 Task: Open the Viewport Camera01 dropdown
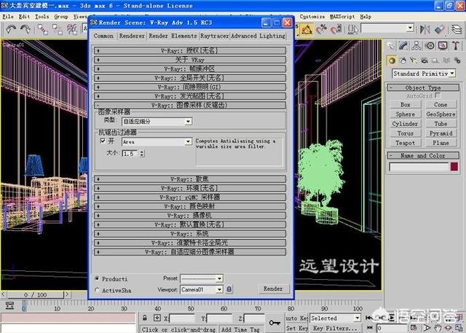pos(219,289)
